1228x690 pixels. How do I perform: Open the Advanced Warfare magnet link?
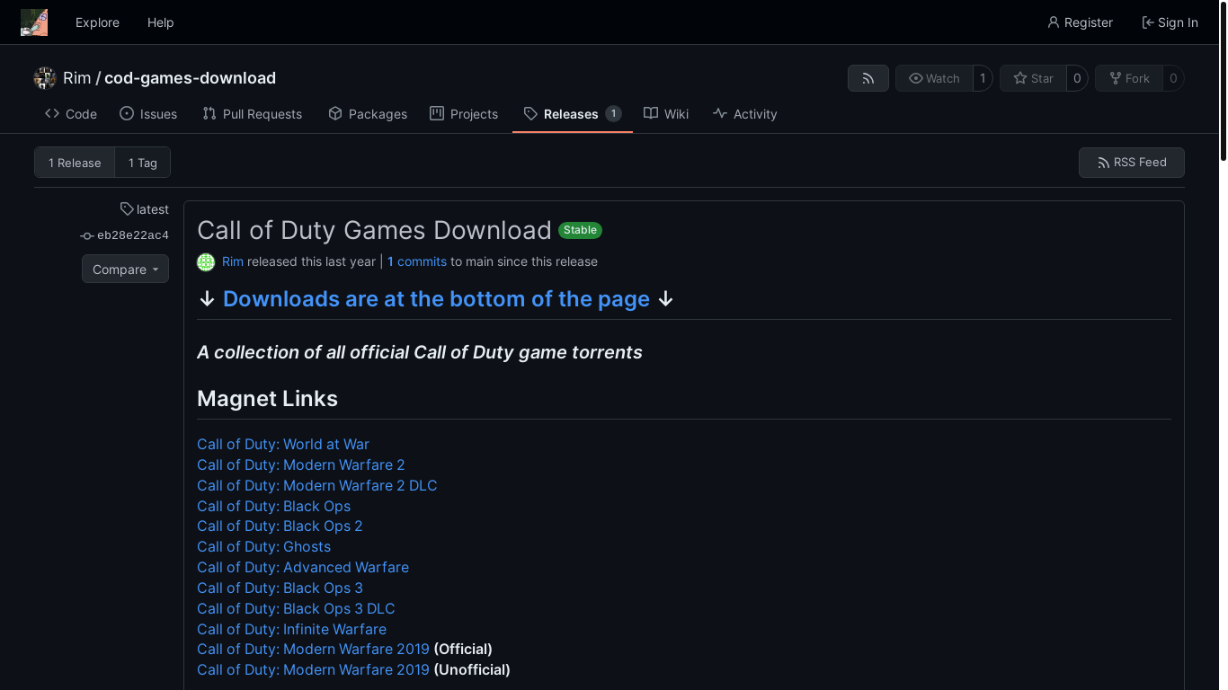[303, 567]
